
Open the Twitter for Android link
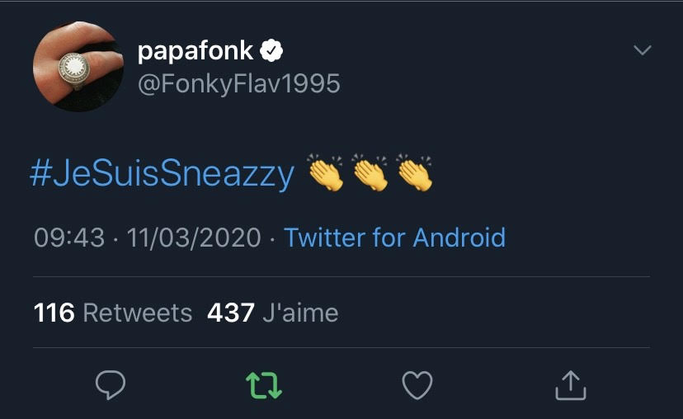point(394,238)
